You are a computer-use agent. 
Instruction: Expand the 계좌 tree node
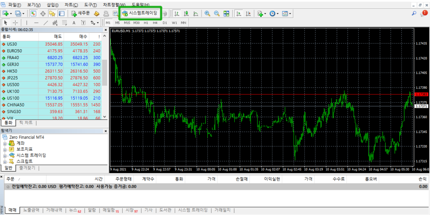point(4,143)
